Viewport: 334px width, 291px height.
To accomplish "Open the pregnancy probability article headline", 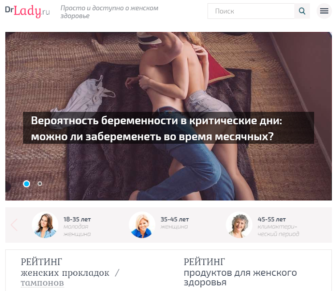I will click(156, 128).
